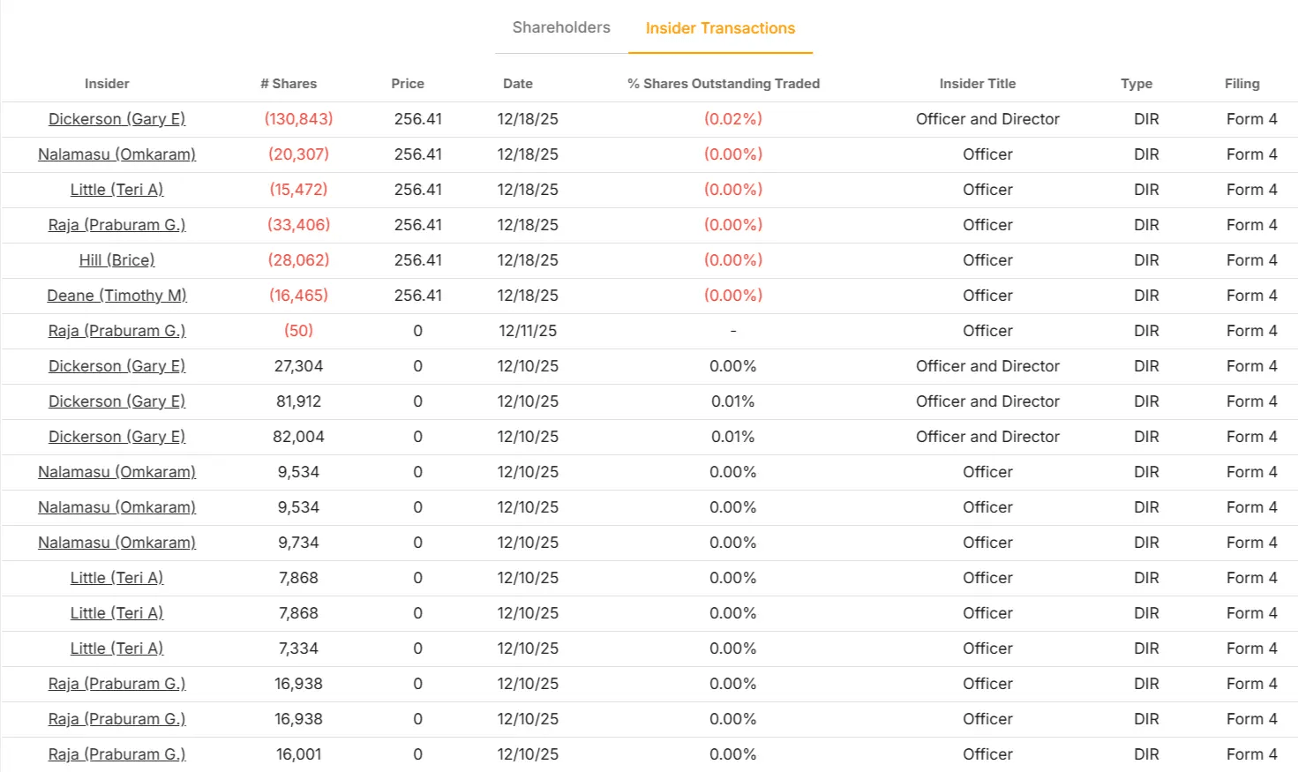Click Nalamasu link in the 9,734 shares row
The image size is (1298, 772).
(x=116, y=543)
